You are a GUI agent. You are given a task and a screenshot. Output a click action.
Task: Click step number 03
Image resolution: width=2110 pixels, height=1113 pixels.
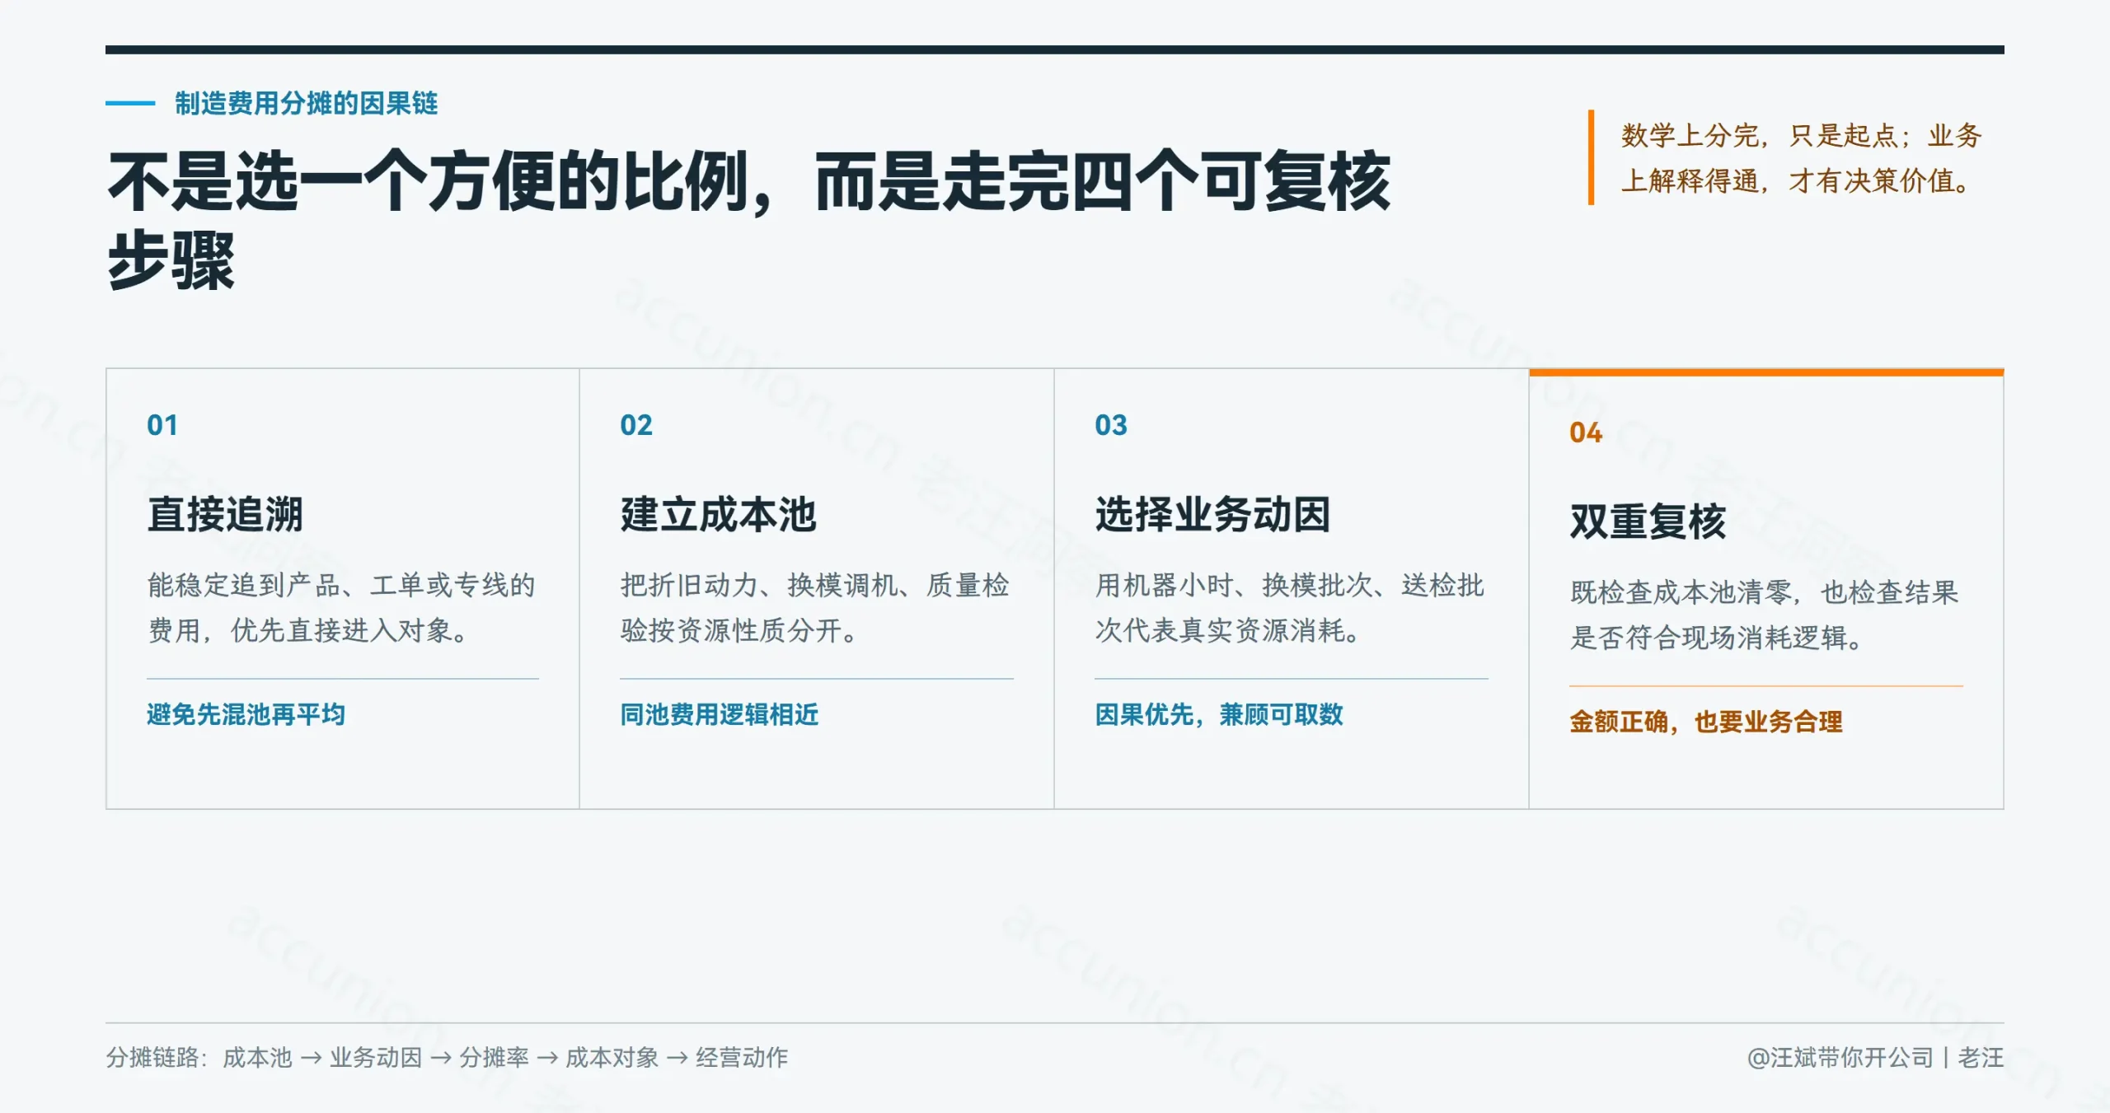coord(1111,425)
